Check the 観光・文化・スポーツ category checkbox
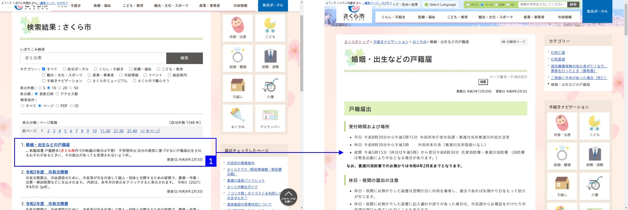628x210 pixels. pos(44,75)
